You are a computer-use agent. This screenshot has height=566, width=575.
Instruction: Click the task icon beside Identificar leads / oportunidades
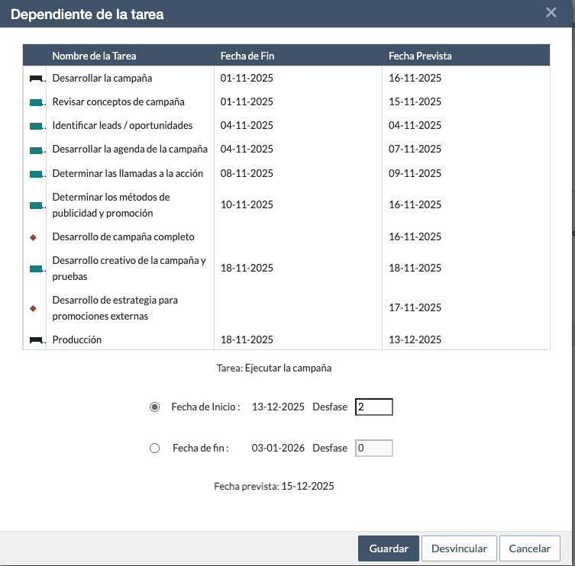pos(35,126)
